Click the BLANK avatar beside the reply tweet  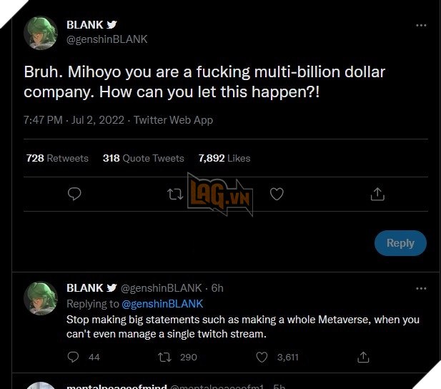click(41, 298)
